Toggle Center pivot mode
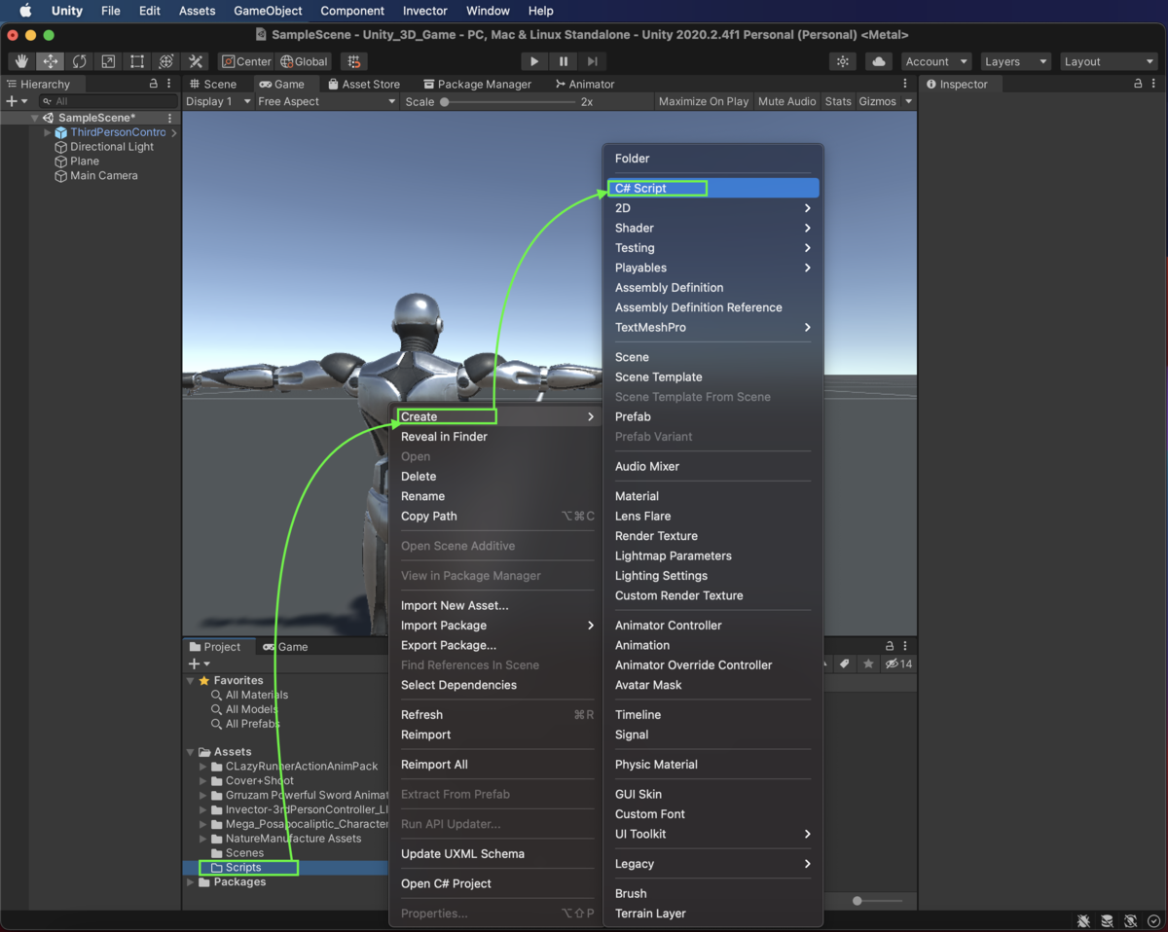1168x932 pixels. [246, 61]
